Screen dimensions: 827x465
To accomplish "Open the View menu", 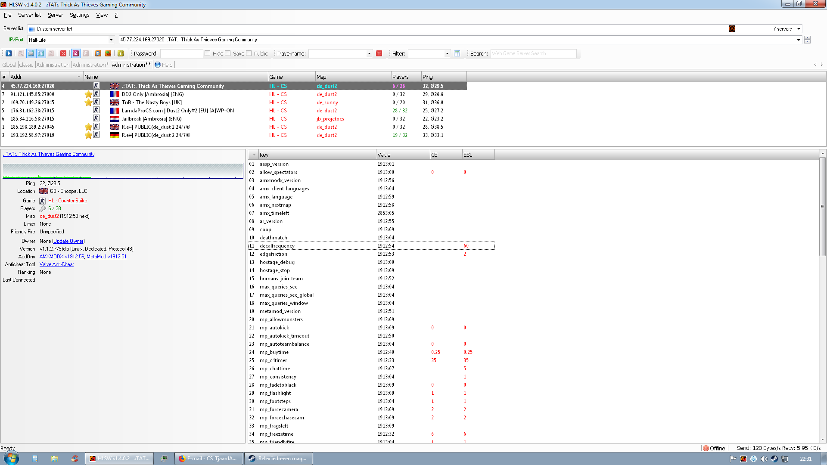I will (x=102, y=15).
